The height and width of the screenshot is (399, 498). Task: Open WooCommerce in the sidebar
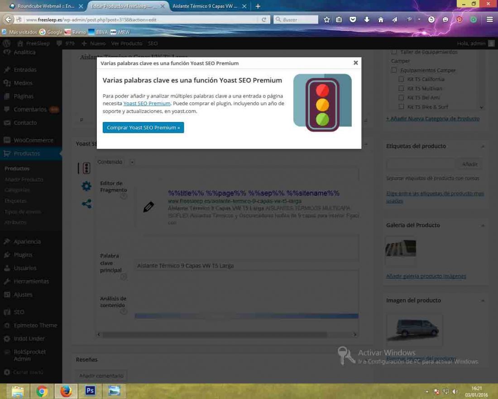(33, 140)
